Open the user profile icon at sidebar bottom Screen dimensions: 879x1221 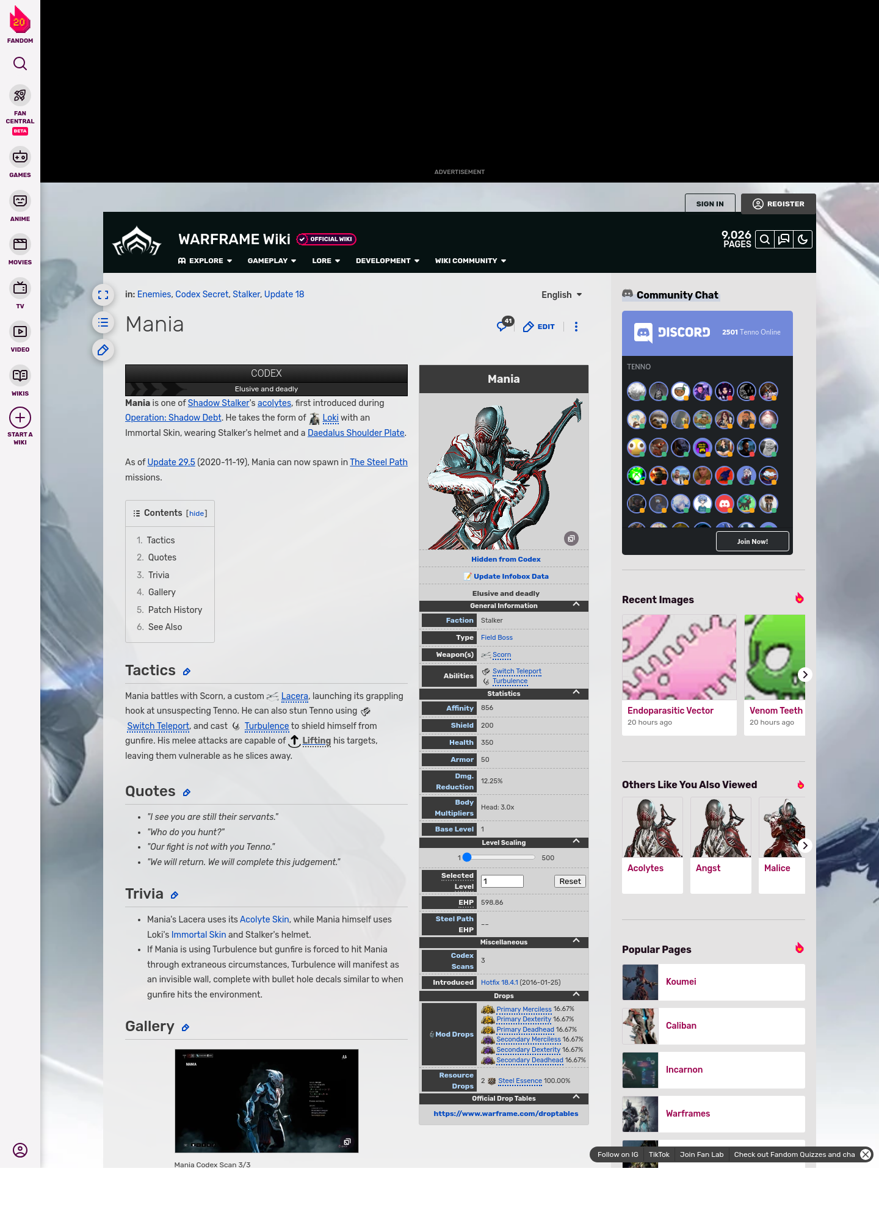click(20, 1150)
